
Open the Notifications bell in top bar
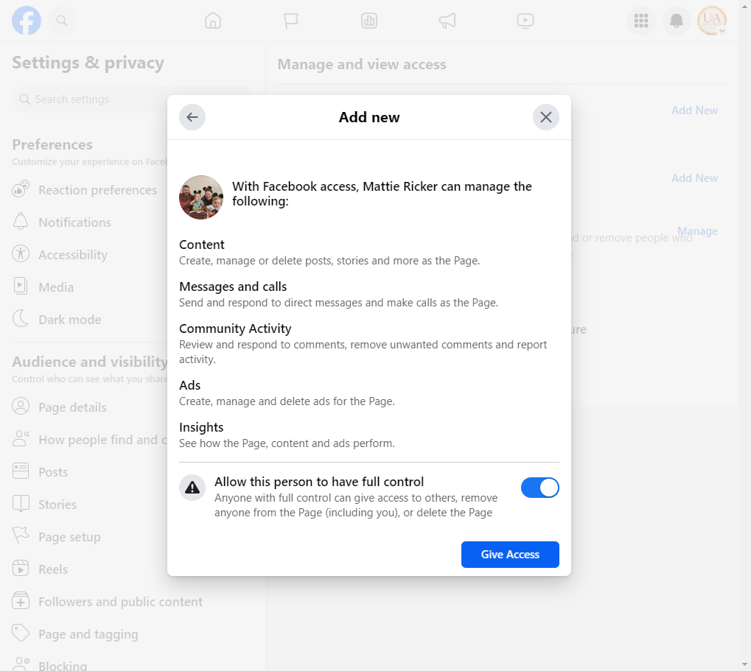pos(677,21)
